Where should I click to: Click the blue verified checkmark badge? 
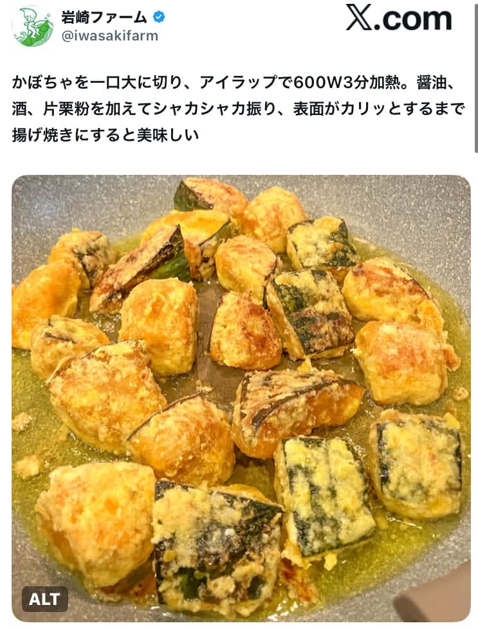coord(159,17)
